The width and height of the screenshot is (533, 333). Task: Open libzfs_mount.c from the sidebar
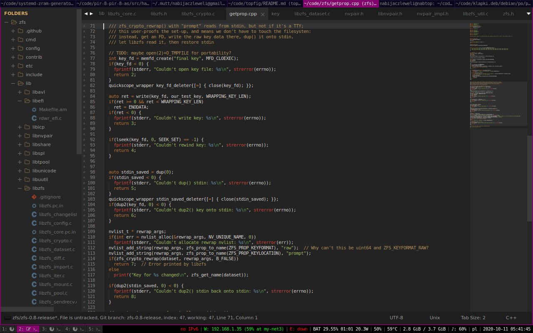(x=55, y=284)
